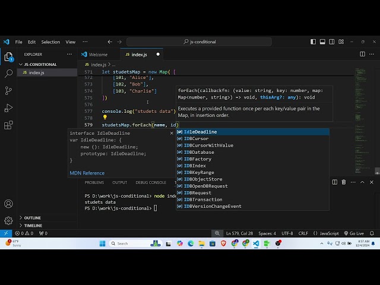The height and width of the screenshot is (285, 380).
Task: Toggle the Primary Side Bar layout icon
Action: tap(313, 42)
